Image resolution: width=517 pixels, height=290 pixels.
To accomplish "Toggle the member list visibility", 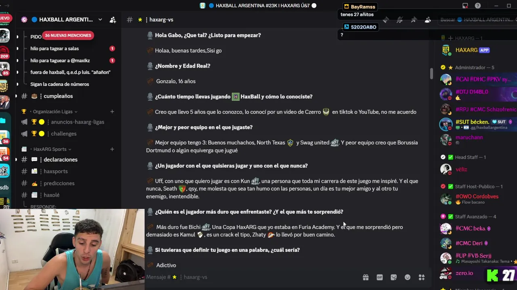I will [x=428, y=20].
